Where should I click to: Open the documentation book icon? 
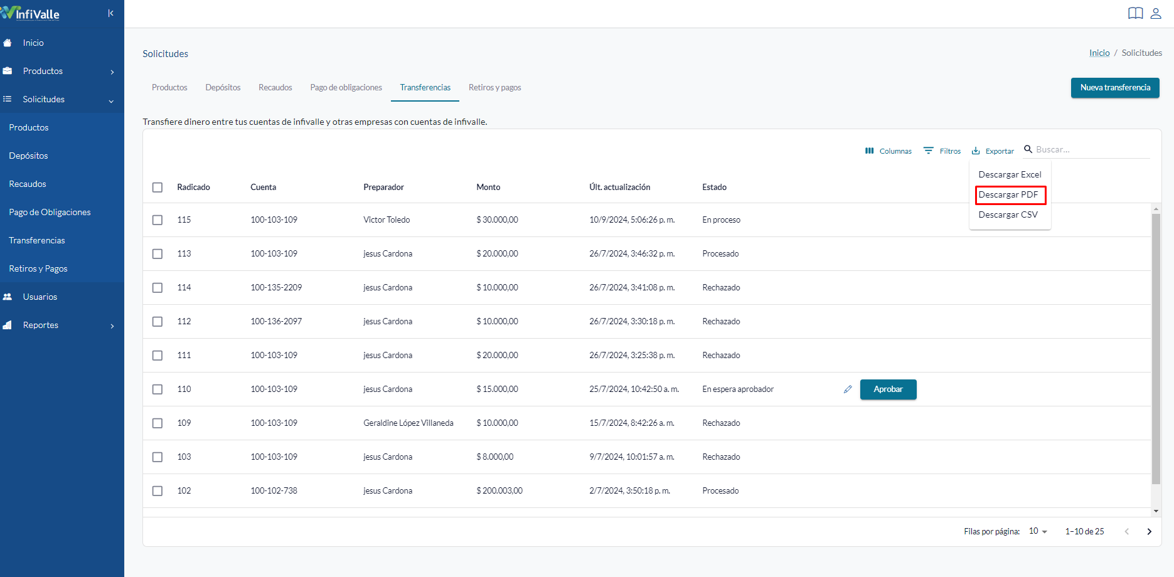(x=1135, y=13)
